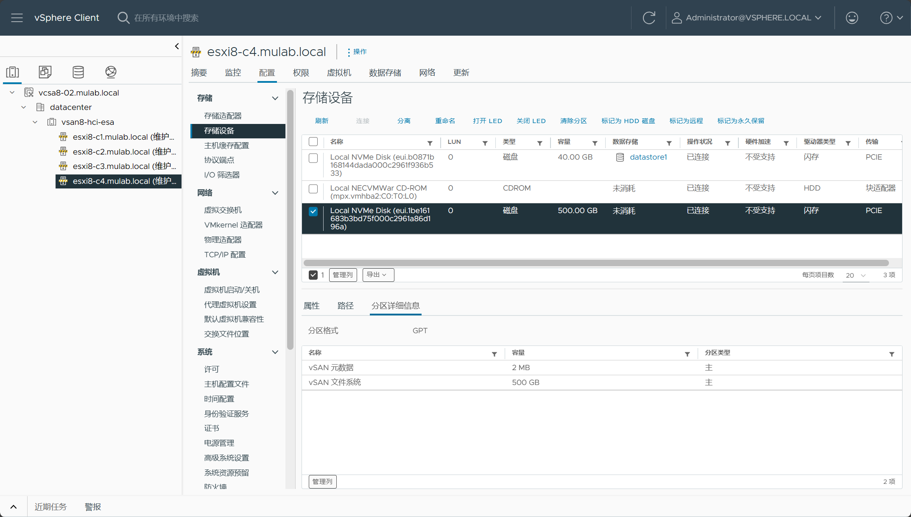Switch to the 权限 tab
The width and height of the screenshot is (911, 517).
pyautogui.click(x=301, y=73)
